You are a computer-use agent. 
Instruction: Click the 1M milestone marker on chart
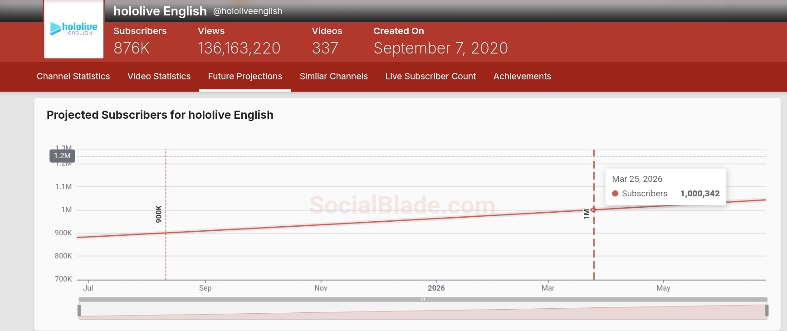coord(593,210)
